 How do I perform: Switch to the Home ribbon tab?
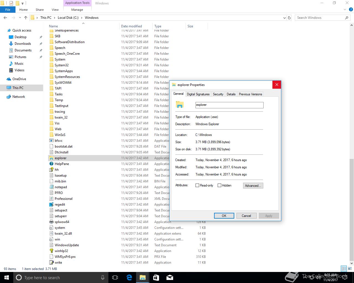pyautogui.click(x=24, y=10)
